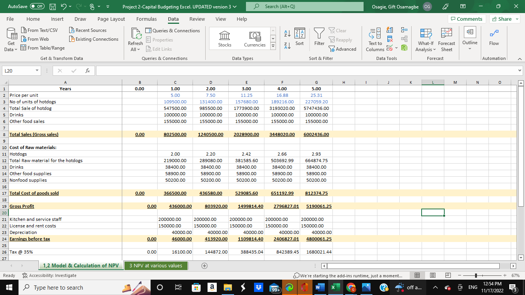
Task: Click the Flow automation button
Action: point(494,37)
